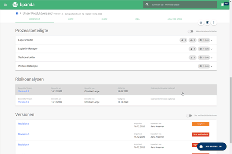The image size is (232, 154).
Task: Switch to the LISTE tab
Action: [71, 19]
